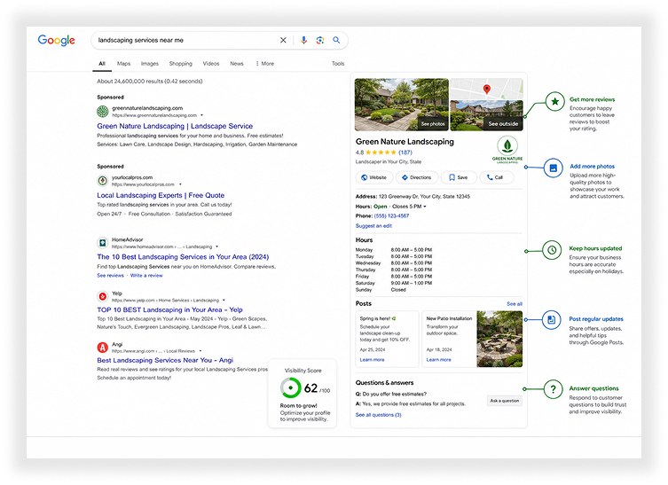Click the Visibility Score ring gauge
Screen dimensions: 668x485
[x=291, y=388]
